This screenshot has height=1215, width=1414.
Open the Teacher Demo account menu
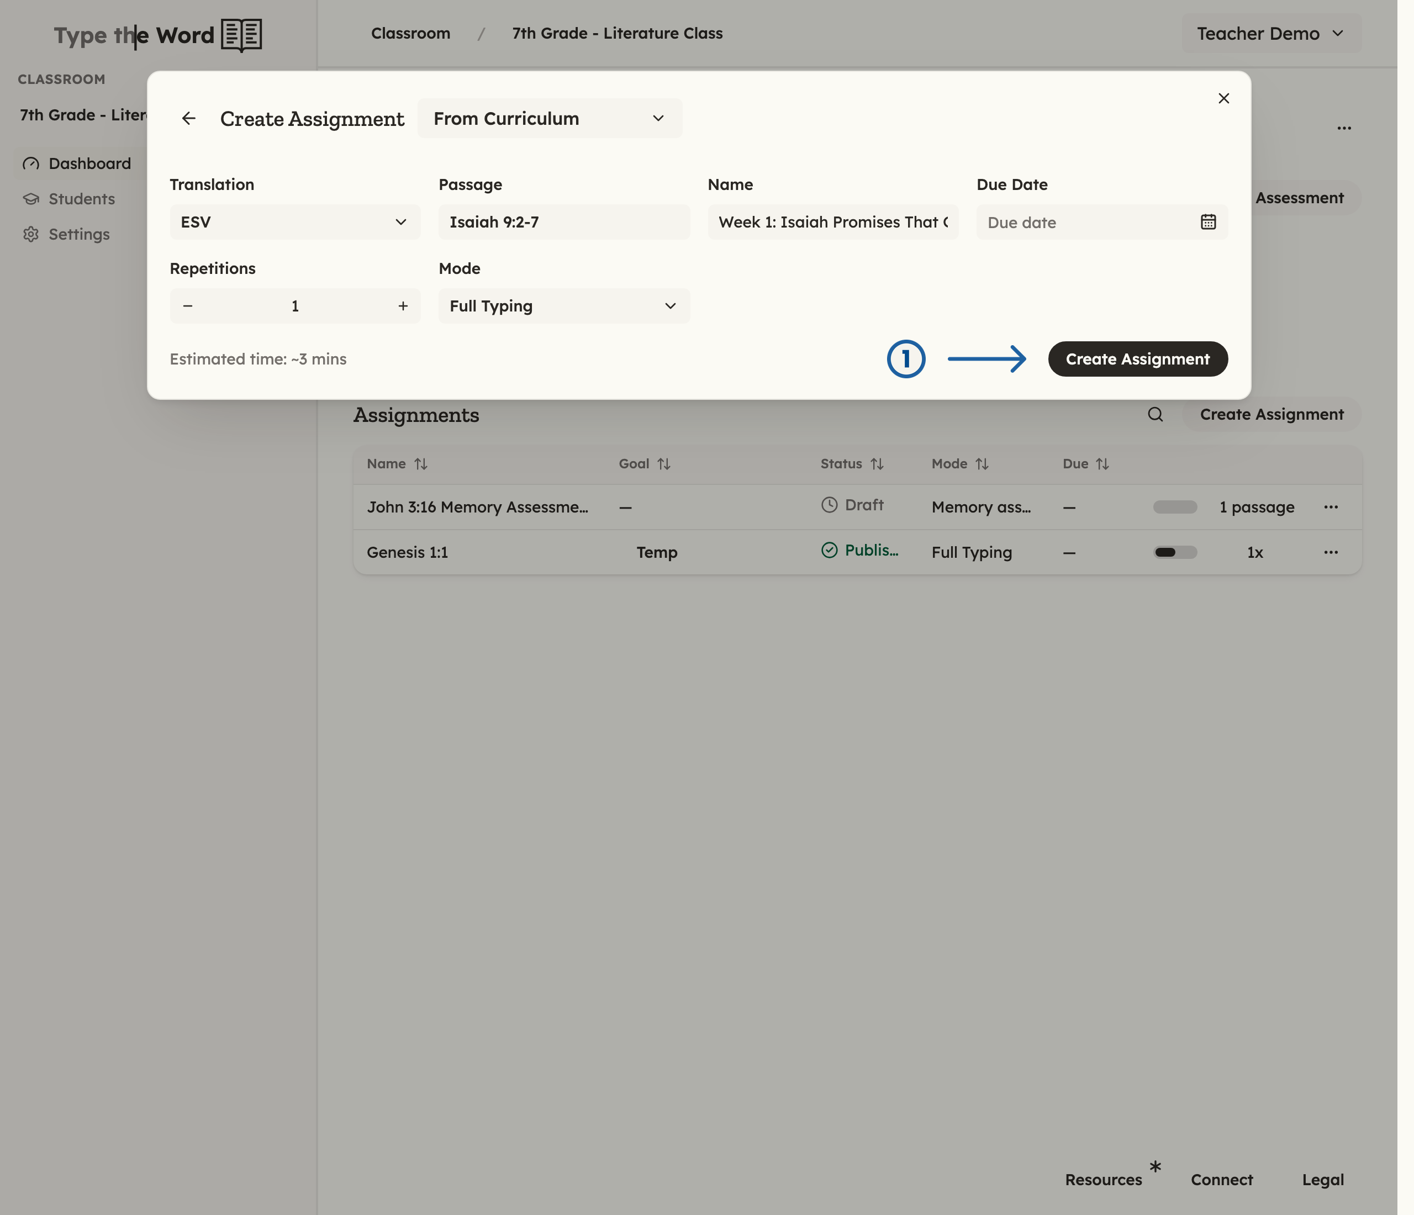coord(1271,34)
